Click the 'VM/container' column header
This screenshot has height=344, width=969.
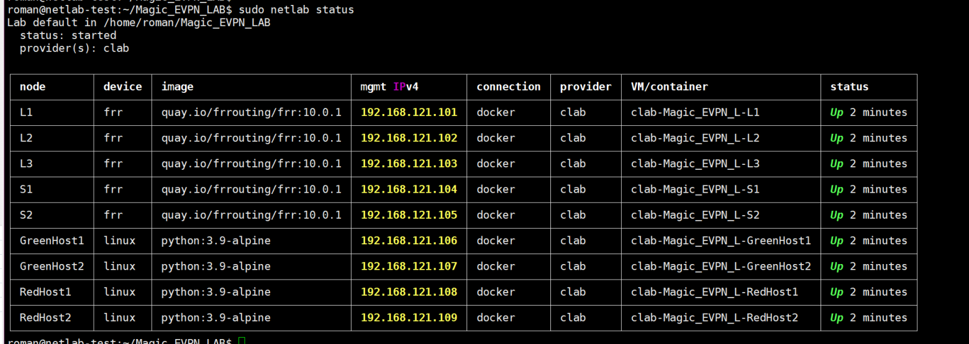pyautogui.click(x=669, y=87)
